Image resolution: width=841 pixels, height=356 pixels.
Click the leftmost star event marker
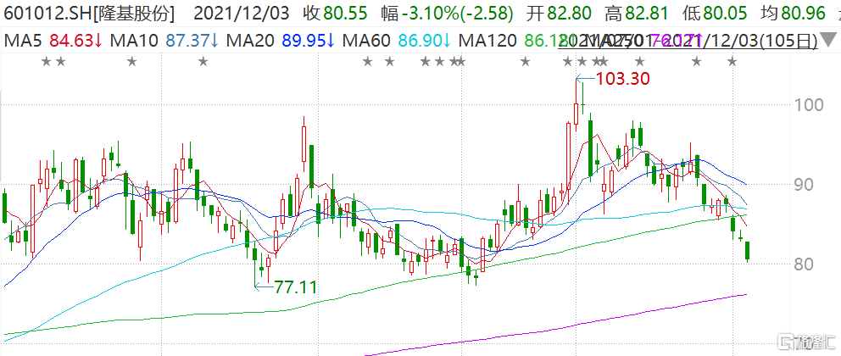click(47, 62)
